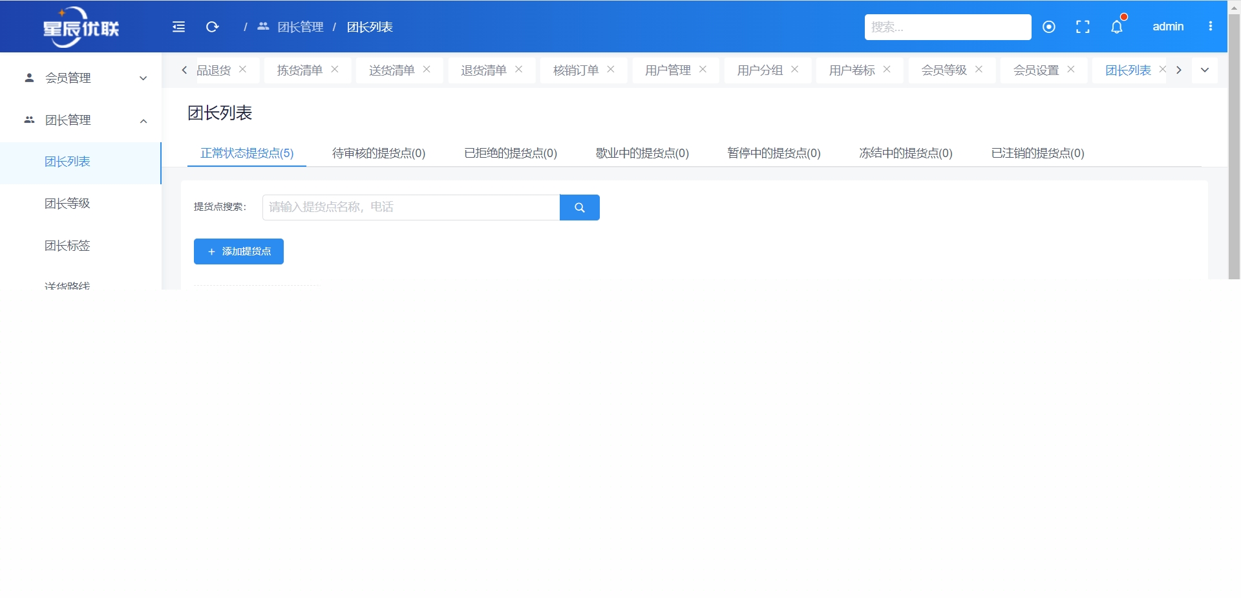Click the global 搜索 input field
Screen dimensions: 1241x598
[x=948, y=27]
